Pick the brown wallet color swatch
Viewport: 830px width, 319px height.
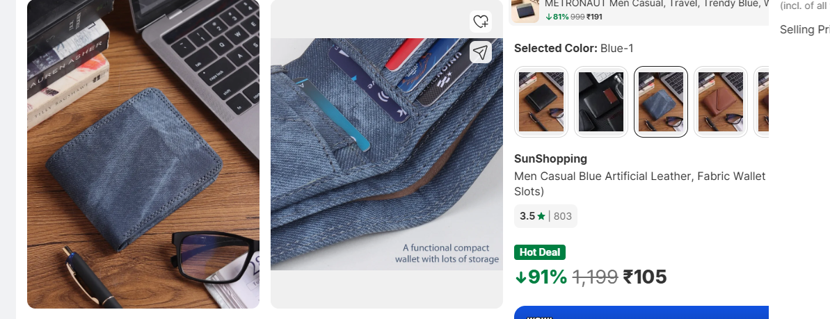click(721, 101)
